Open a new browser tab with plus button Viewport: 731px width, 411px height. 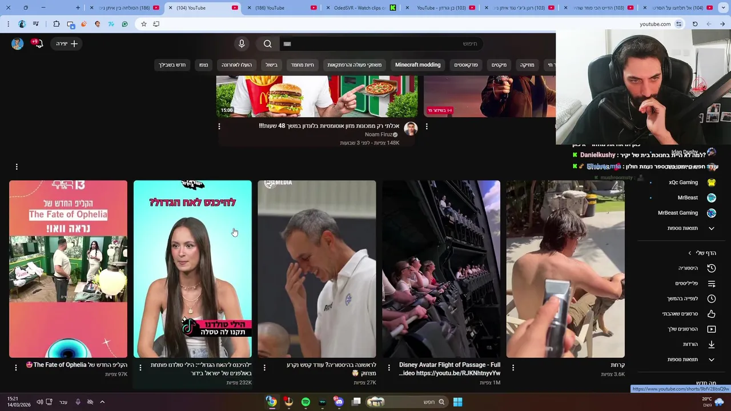(78, 8)
